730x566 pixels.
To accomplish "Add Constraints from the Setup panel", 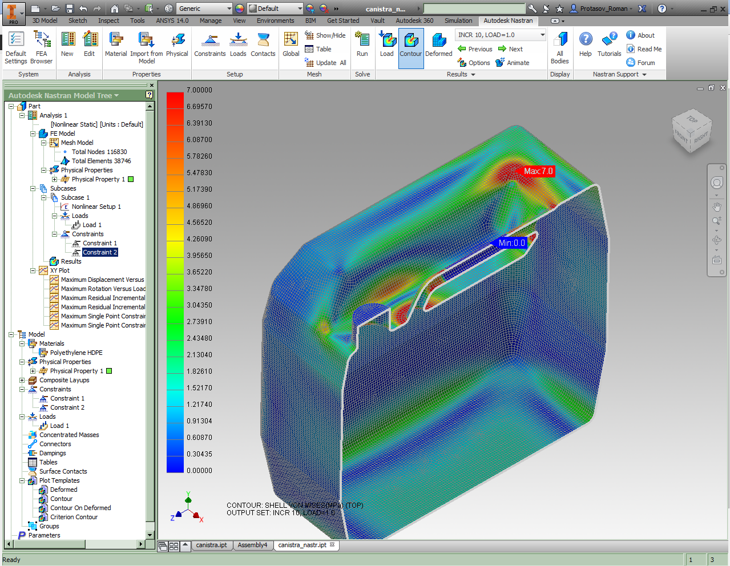I will tap(210, 45).
